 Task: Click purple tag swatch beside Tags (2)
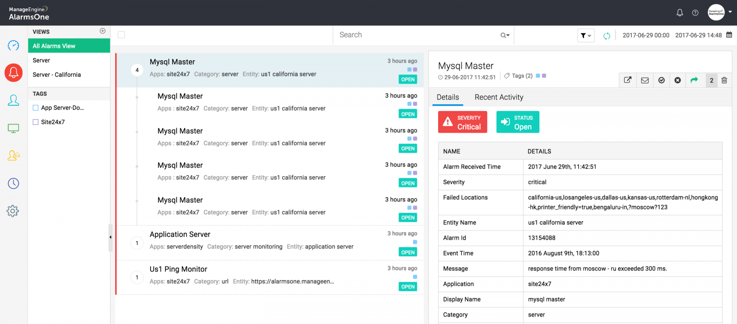tap(544, 76)
